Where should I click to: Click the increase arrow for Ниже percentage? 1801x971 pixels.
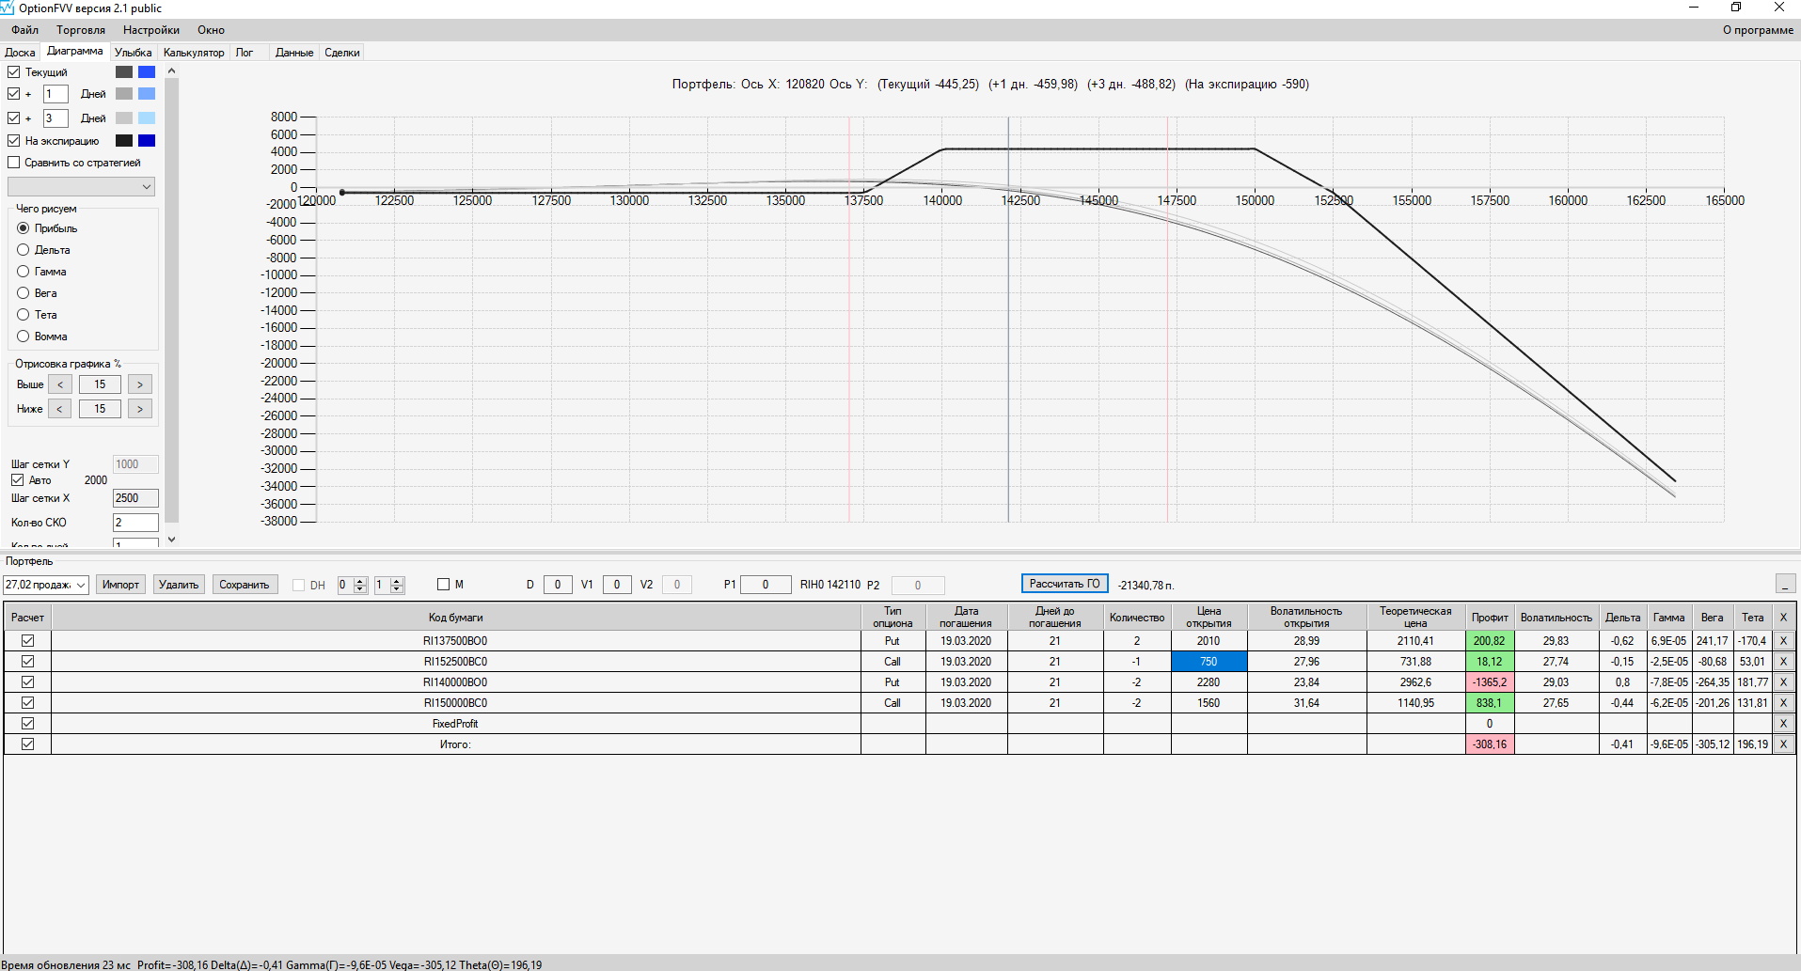click(x=140, y=409)
